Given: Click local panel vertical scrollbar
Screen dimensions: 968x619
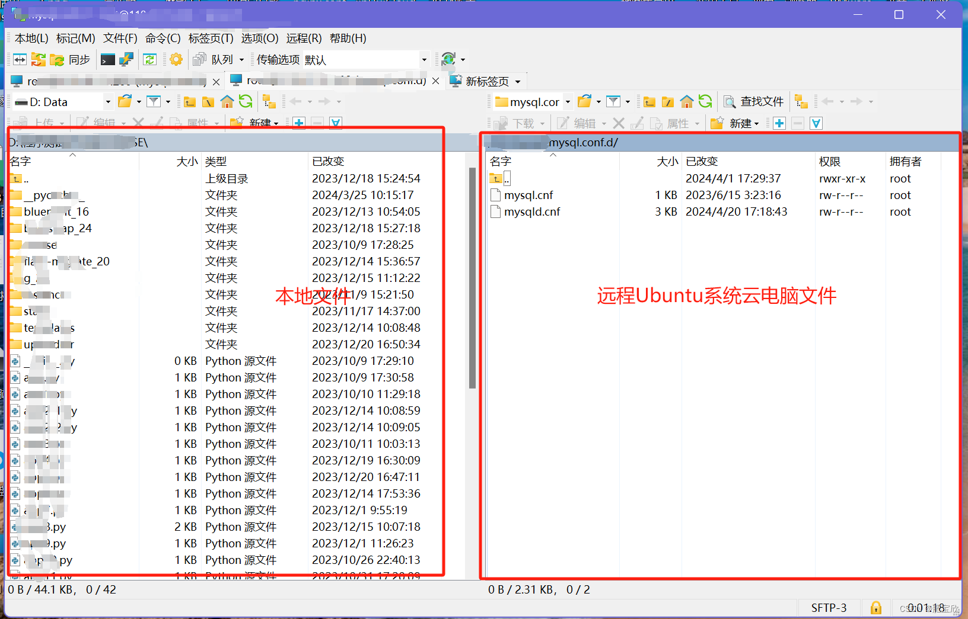Looking at the screenshot, I should click(x=472, y=278).
